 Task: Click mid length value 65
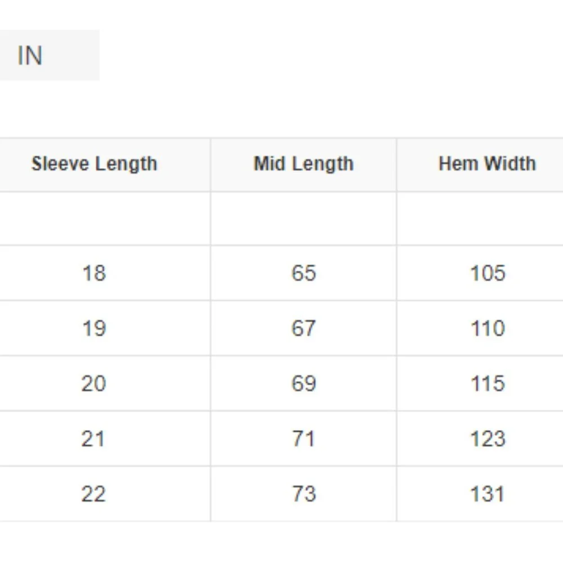tap(303, 273)
